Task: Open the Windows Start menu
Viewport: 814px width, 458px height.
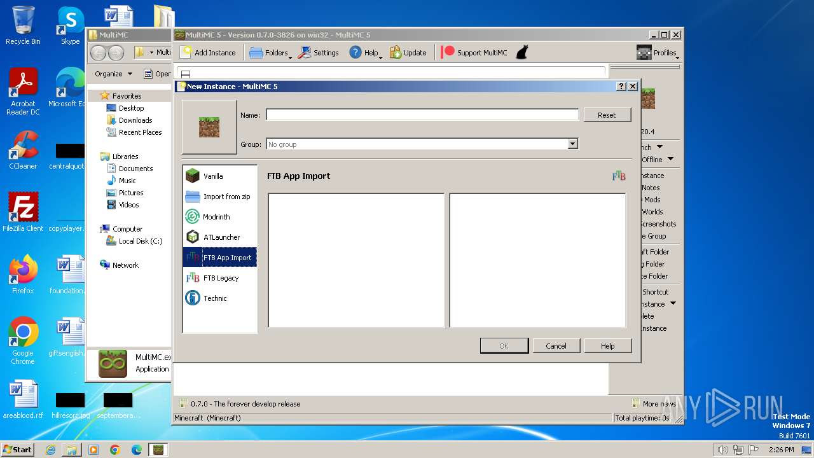Action: tap(18, 449)
